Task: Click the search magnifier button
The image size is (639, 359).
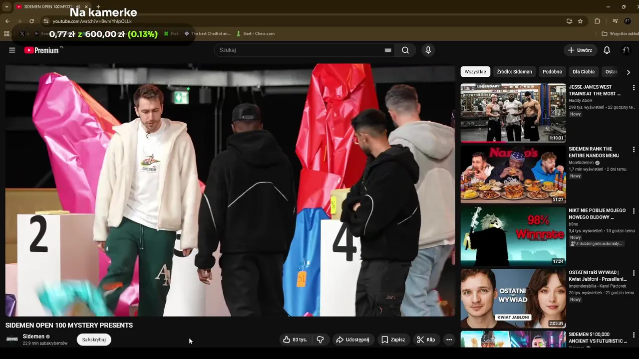Action: click(x=405, y=50)
